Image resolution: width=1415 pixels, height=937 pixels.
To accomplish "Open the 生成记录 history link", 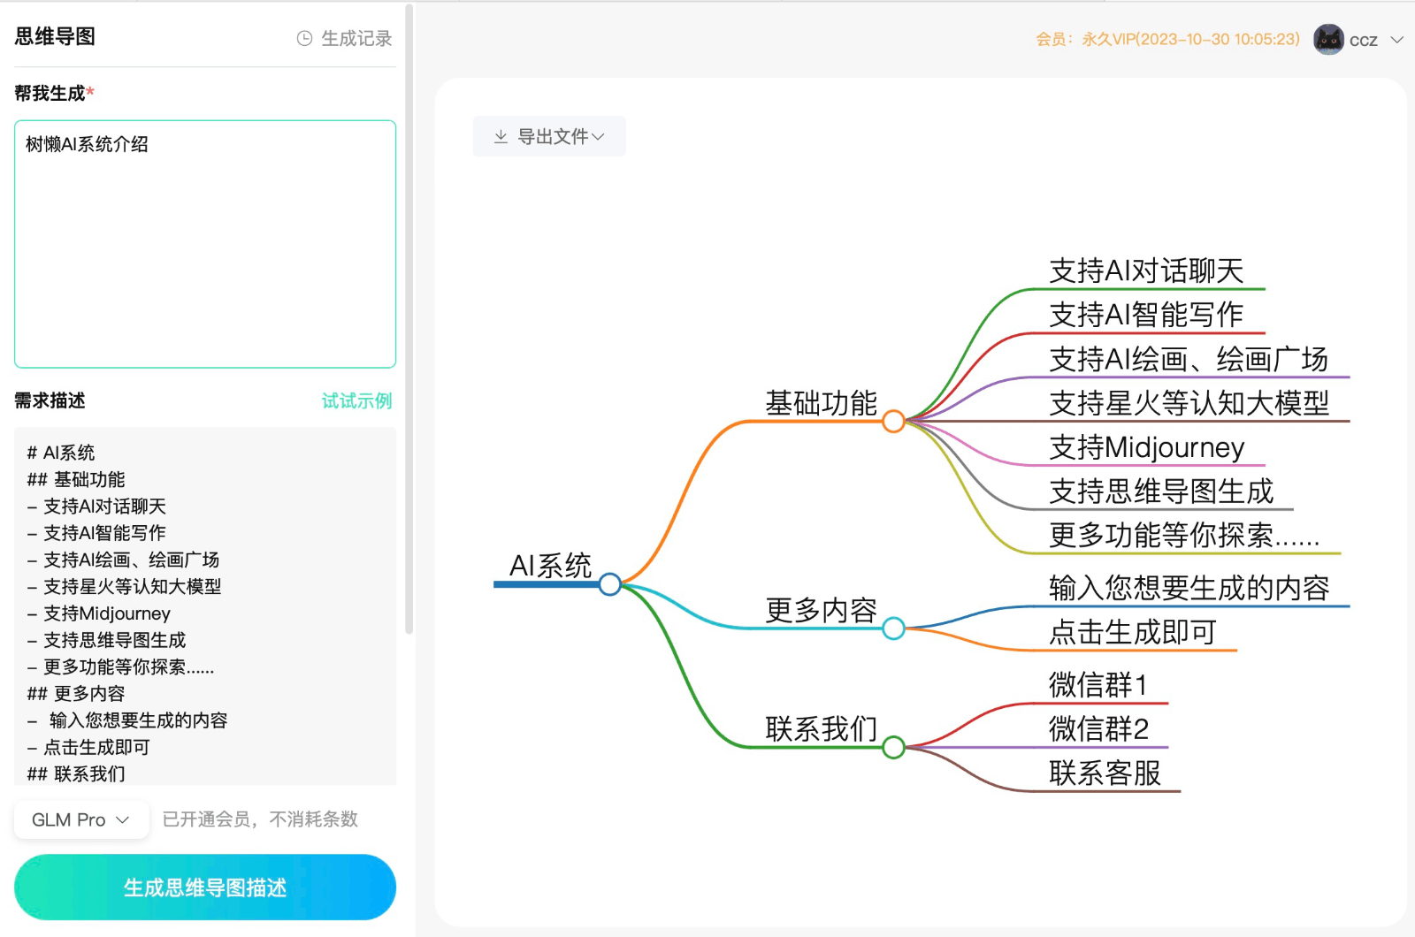I will click(356, 38).
